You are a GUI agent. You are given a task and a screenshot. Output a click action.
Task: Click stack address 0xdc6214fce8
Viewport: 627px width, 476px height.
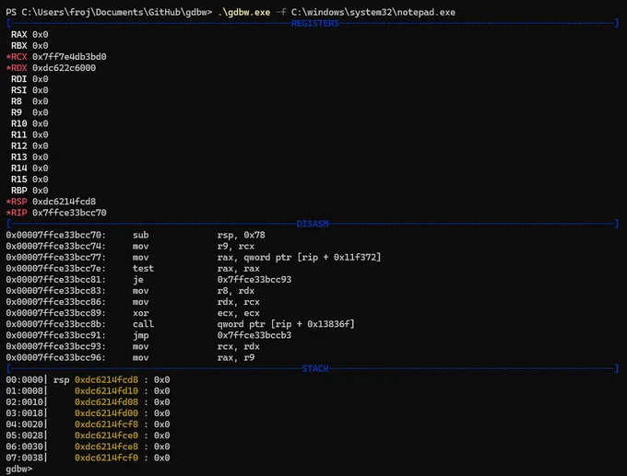click(x=106, y=447)
